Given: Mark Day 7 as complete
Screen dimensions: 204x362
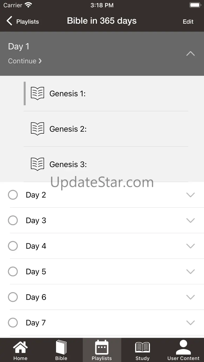Looking at the screenshot, I should pyautogui.click(x=13, y=323).
